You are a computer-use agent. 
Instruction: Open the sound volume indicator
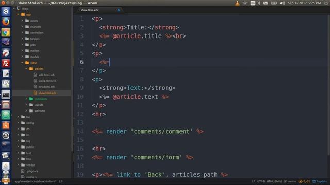click(282, 3)
